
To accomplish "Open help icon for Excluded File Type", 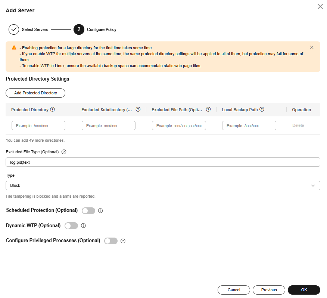I will click(x=64, y=152).
